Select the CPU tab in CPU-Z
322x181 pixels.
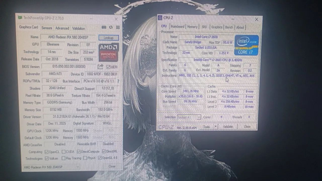point(164,26)
